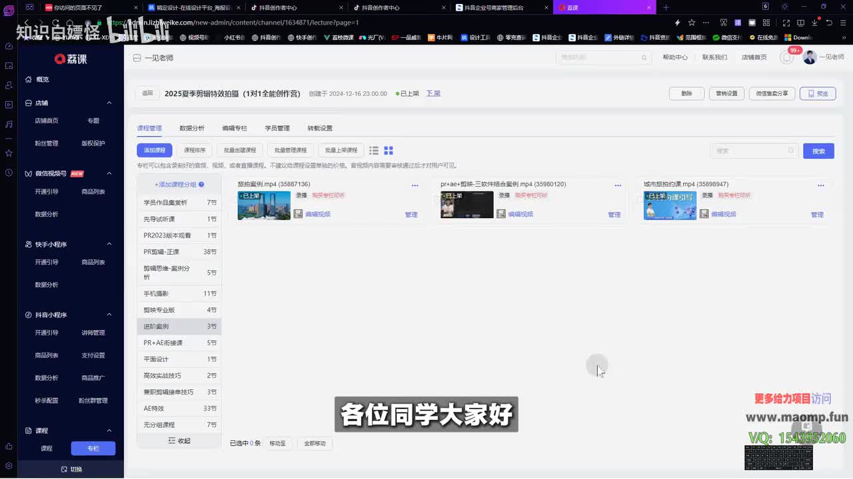
Task: Click the 批量管理课程 button
Action: tap(291, 150)
